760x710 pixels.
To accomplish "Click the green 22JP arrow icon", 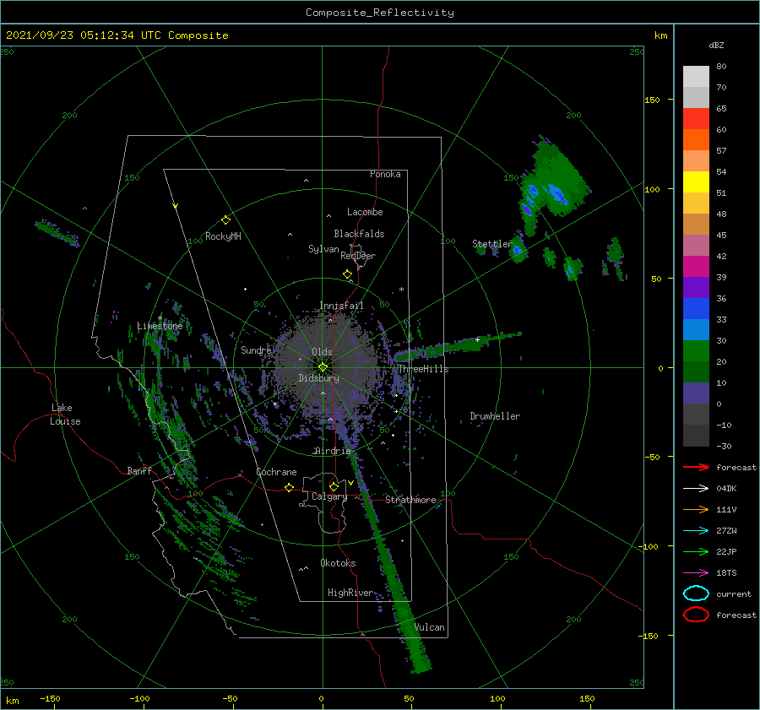I will (696, 551).
